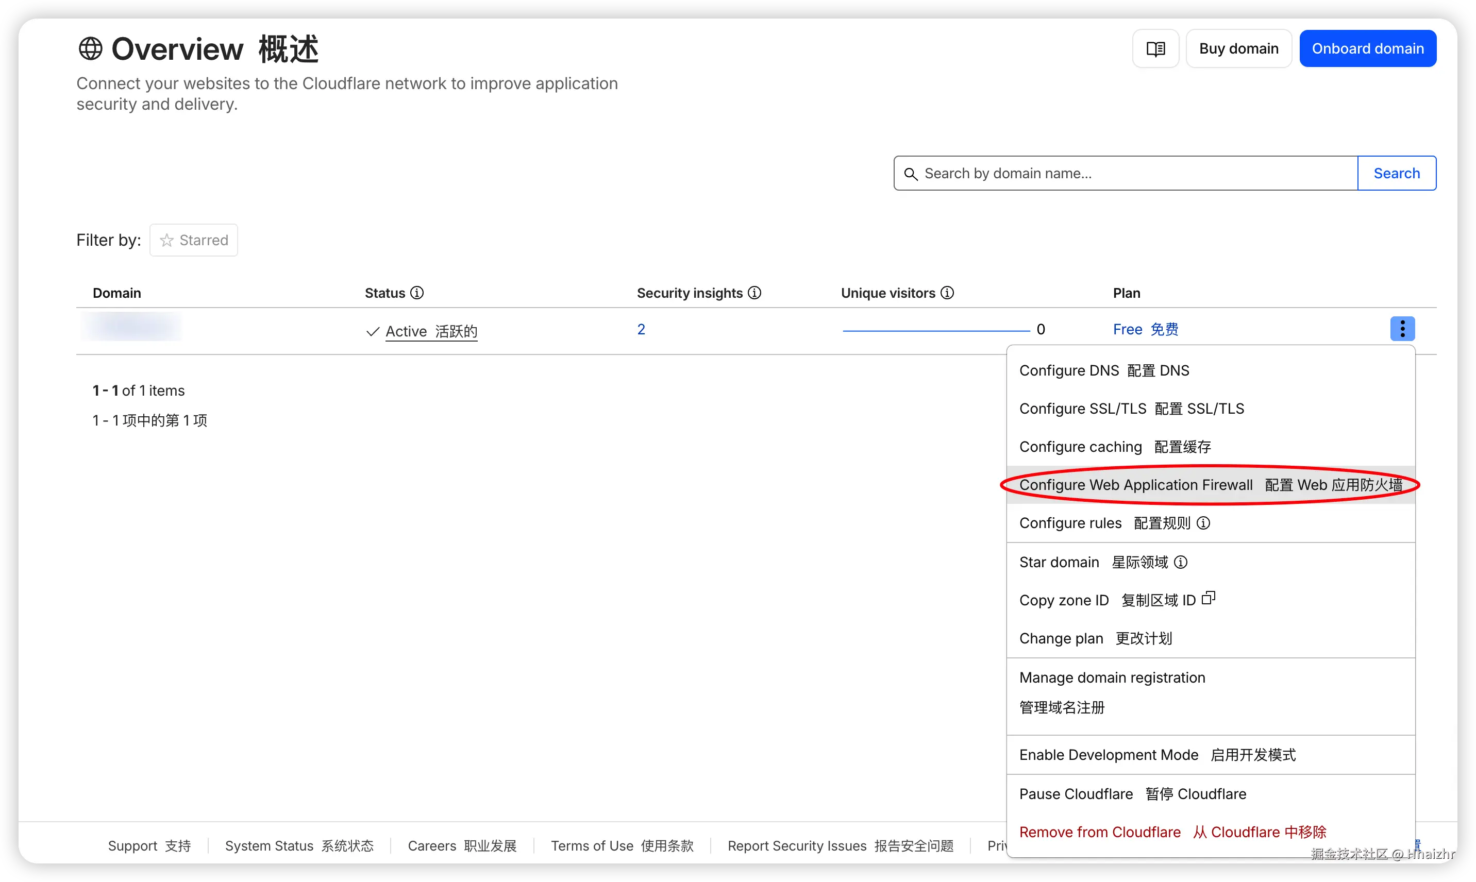Viewport: 1476px width, 882px height.
Task: Select Configure DNS from the menu
Action: pyautogui.click(x=1104, y=370)
